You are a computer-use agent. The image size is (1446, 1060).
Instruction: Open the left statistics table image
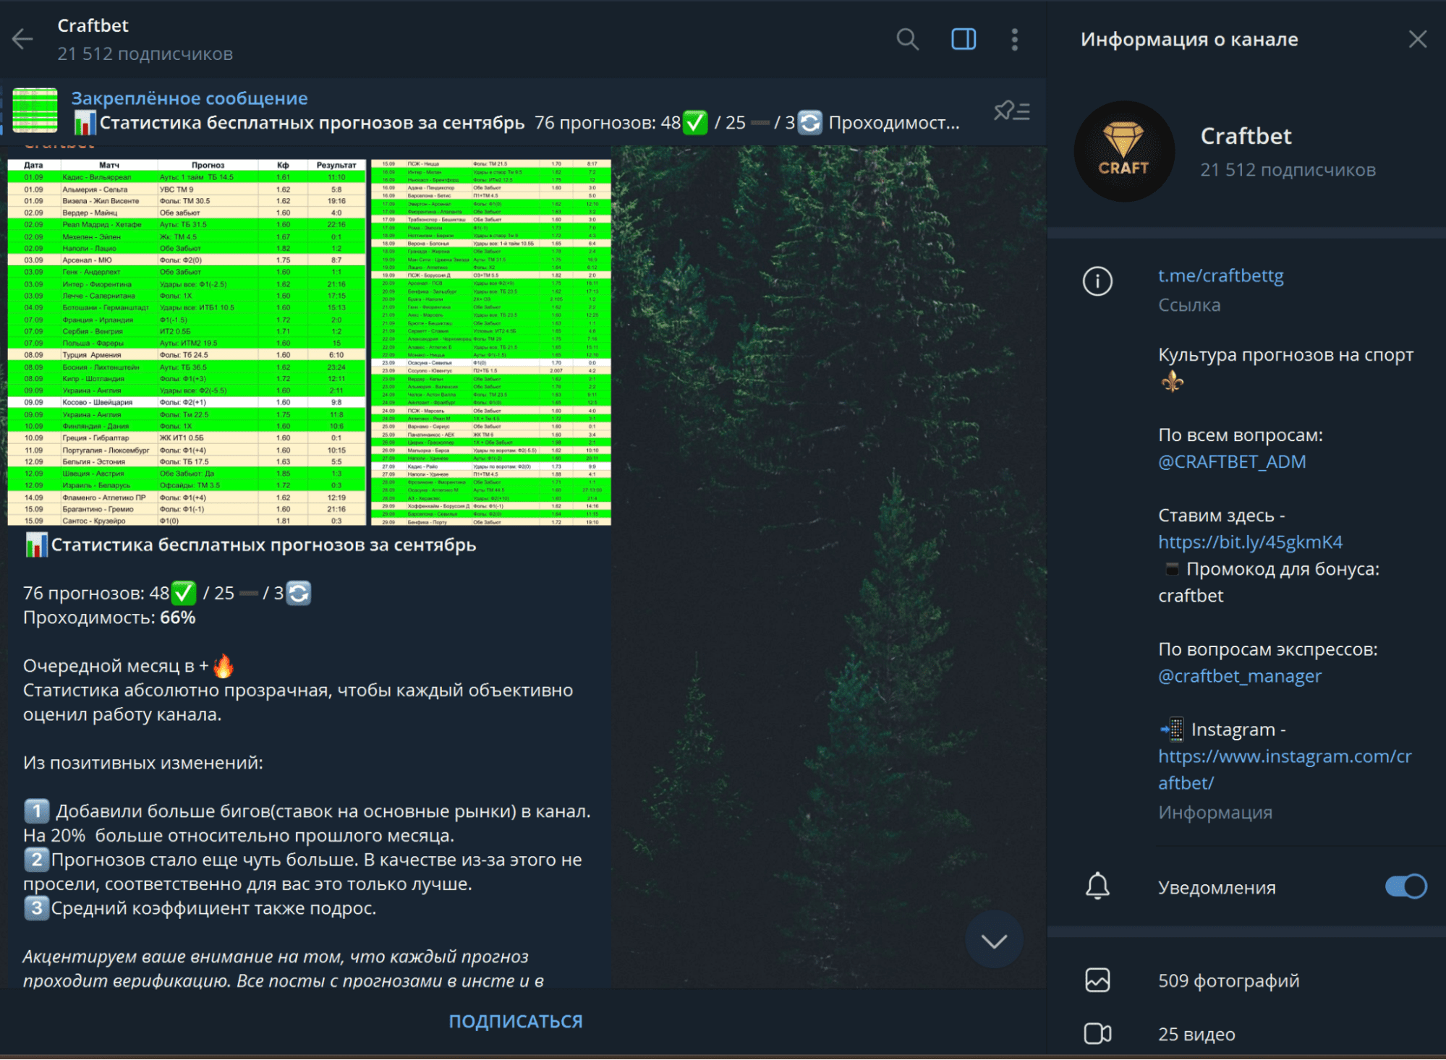point(187,342)
